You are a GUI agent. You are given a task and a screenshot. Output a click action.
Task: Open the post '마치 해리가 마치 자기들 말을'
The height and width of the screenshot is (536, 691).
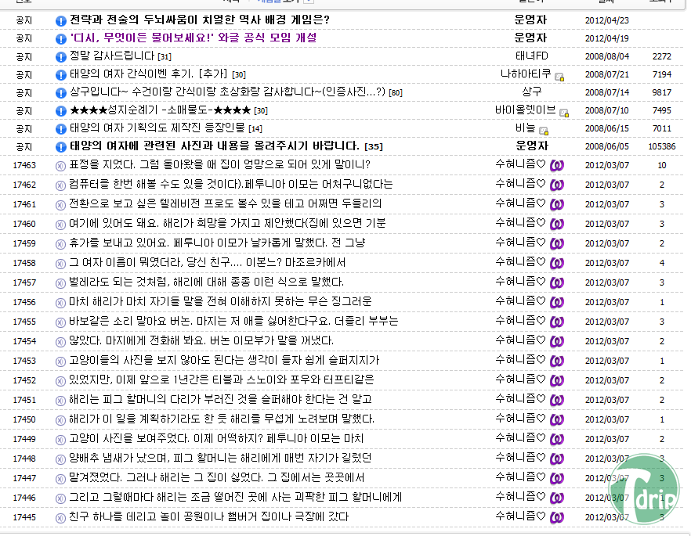220,302
